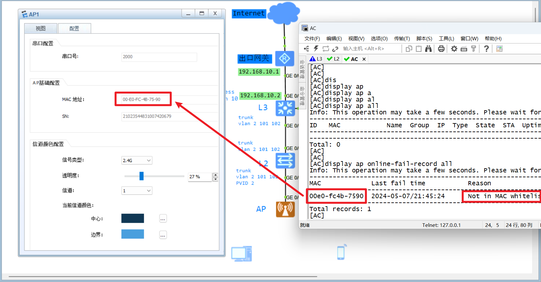This screenshot has height=282, width=541.
Task: Open the 编辑(E) menu
Action: click(334, 39)
